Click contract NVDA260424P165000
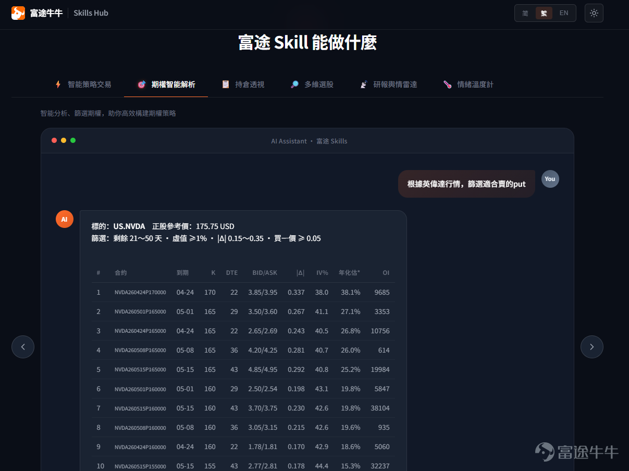The height and width of the screenshot is (471, 629). [140, 331]
